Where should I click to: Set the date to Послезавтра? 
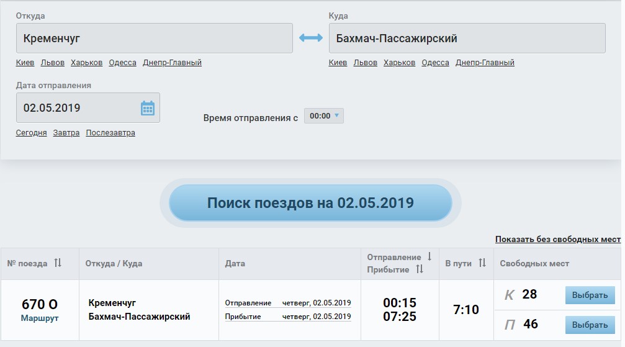(x=110, y=133)
